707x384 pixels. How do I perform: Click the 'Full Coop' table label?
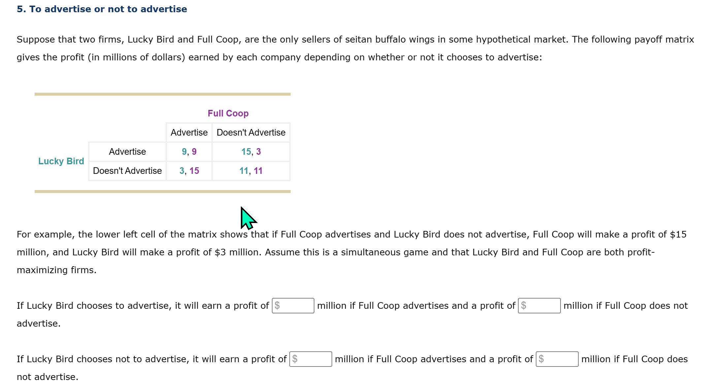228,113
